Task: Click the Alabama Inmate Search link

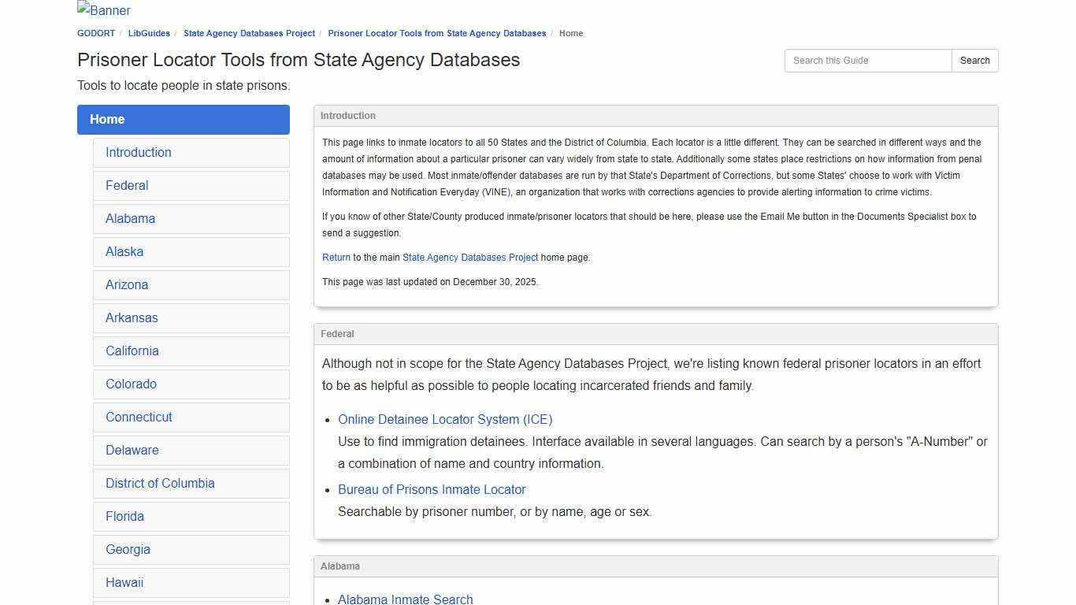Action: pyautogui.click(x=405, y=599)
